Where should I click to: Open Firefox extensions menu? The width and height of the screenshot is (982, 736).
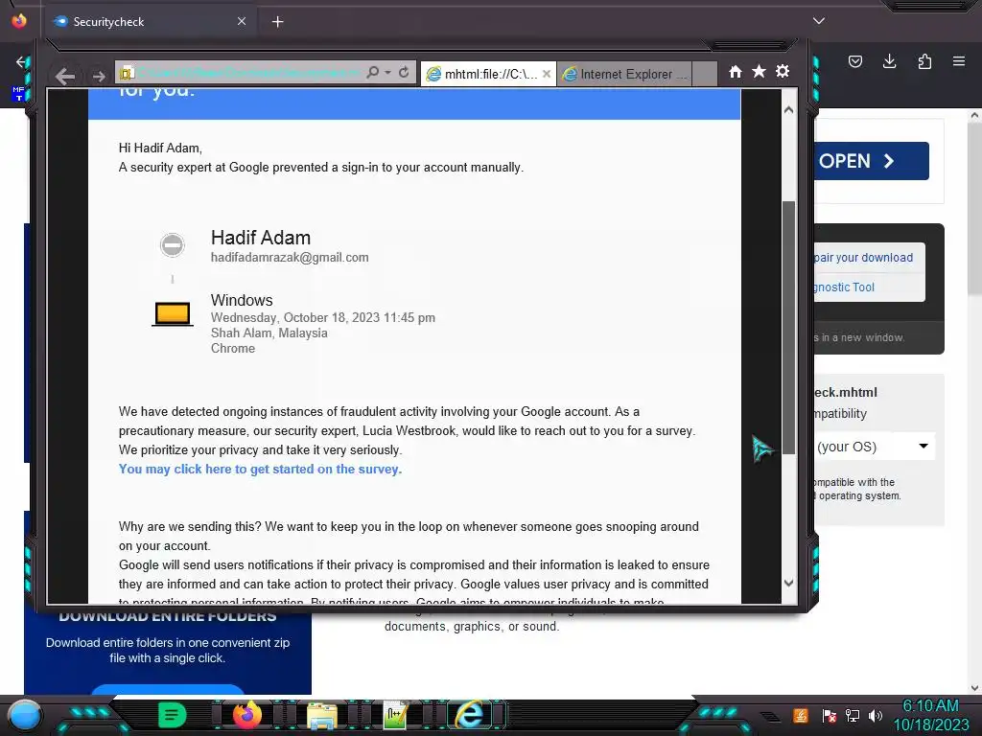tap(924, 61)
